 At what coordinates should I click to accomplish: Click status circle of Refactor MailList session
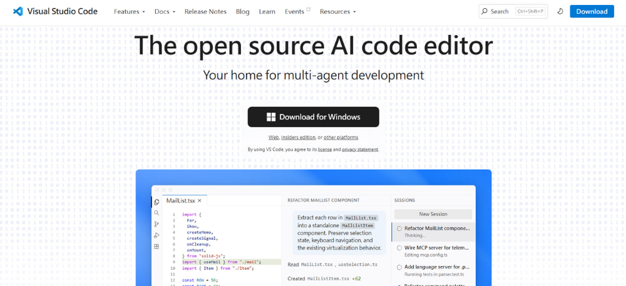[399, 228]
